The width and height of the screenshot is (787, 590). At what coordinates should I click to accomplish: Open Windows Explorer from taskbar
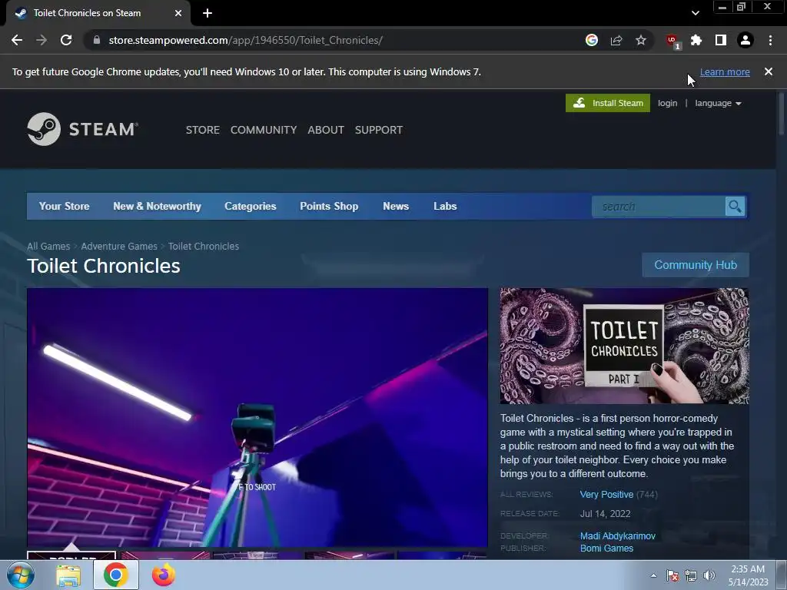tap(68, 575)
